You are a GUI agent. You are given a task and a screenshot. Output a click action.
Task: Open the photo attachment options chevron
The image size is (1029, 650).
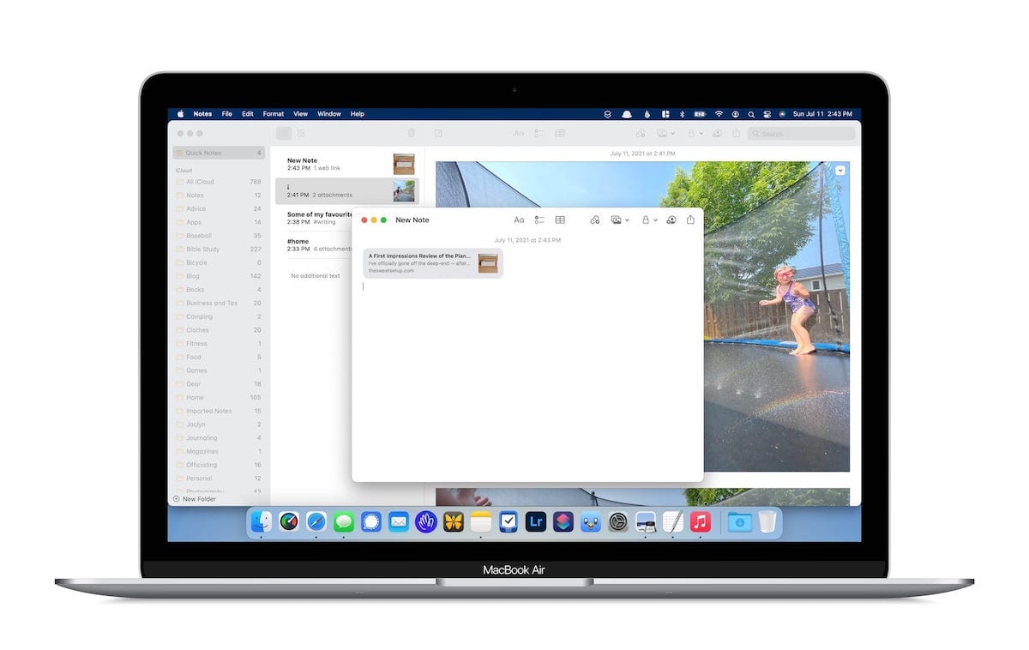840,170
